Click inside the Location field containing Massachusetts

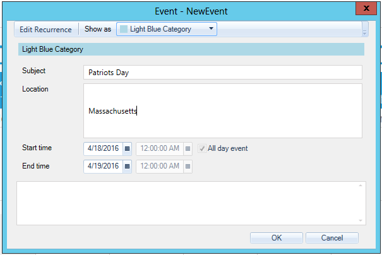point(223,111)
